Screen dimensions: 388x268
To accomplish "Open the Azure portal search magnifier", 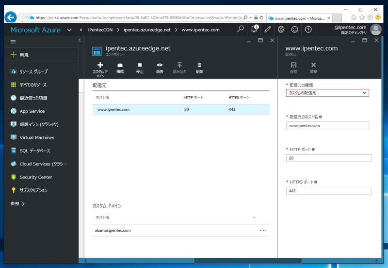I will click(240, 30).
